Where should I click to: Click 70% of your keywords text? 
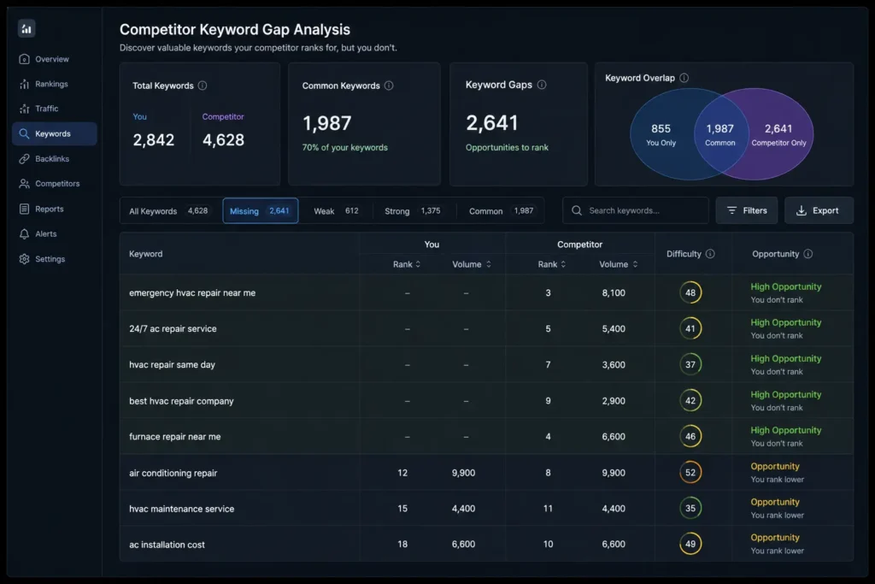click(x=345, y=147)
